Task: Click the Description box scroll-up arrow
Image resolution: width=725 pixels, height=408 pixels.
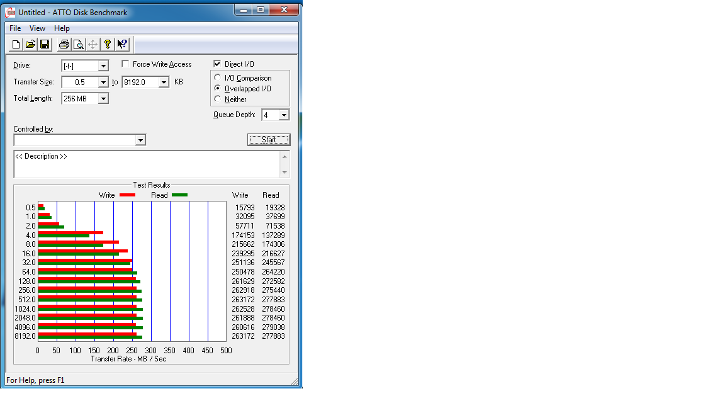Action: 285,156
